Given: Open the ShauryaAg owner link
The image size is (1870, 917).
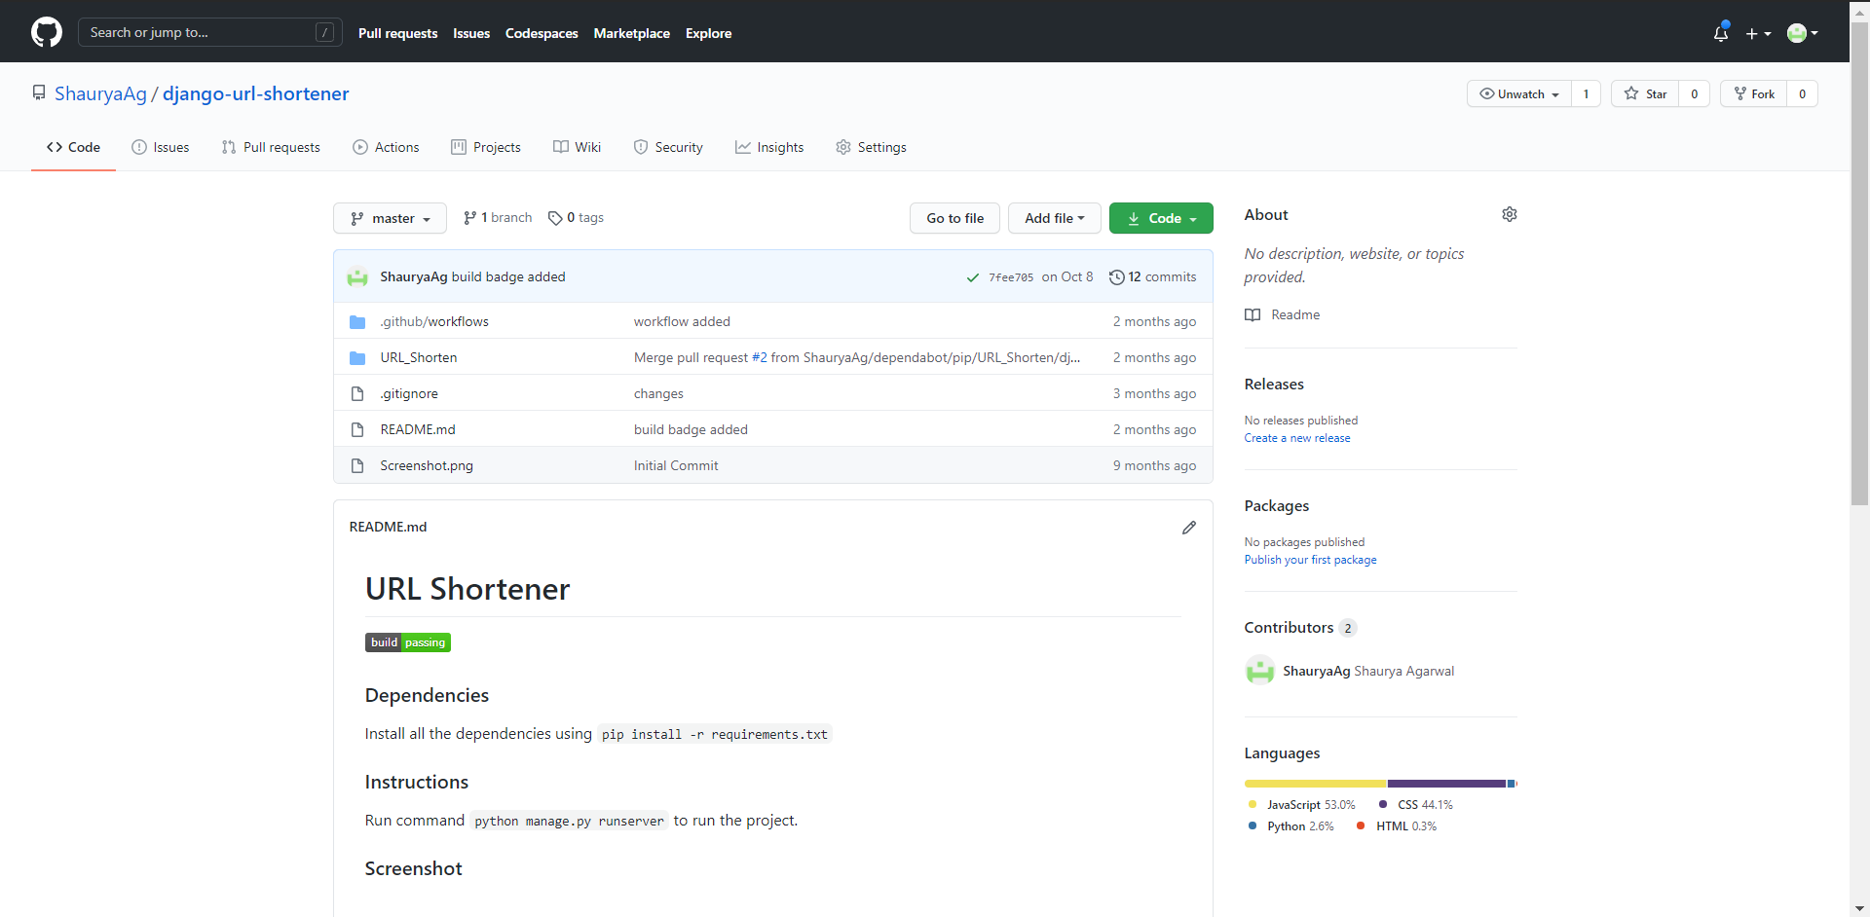Looking at the screenshot, I should coord(100,93).
